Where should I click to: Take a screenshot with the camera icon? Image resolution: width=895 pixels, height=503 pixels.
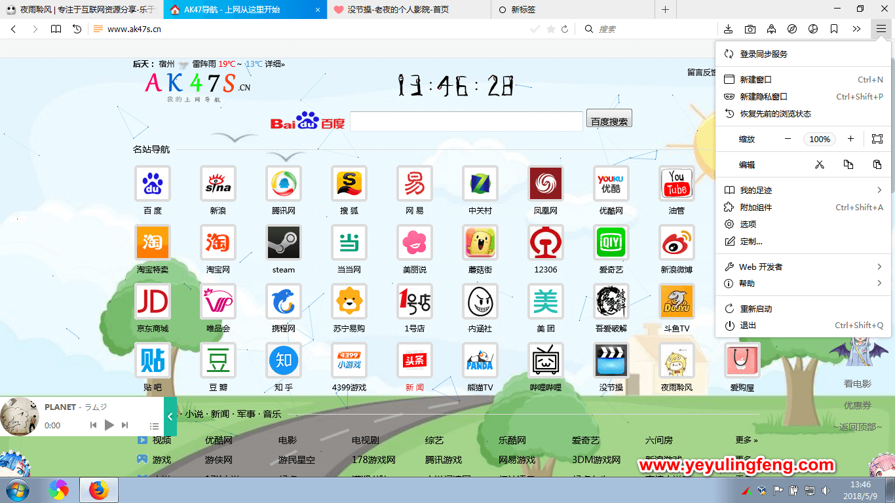click(x=750, y=29)
